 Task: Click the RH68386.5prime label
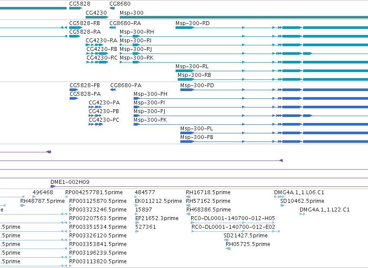click(208, 210)
